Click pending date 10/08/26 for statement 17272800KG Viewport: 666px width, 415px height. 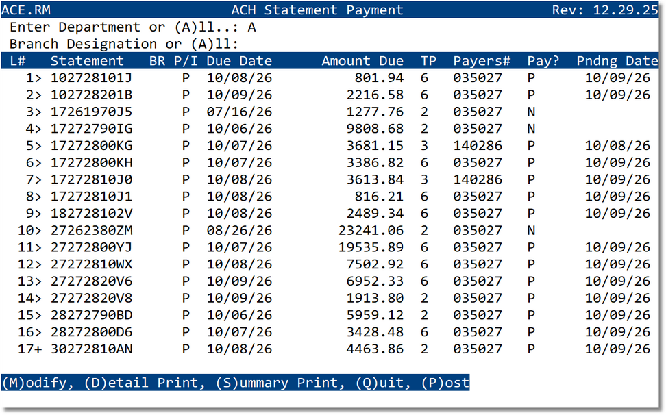pos(617,146)
